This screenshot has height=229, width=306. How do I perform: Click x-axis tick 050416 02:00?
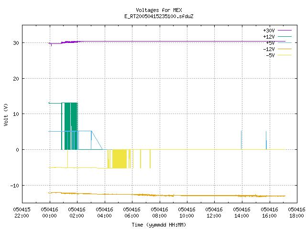tap(76, 213)
